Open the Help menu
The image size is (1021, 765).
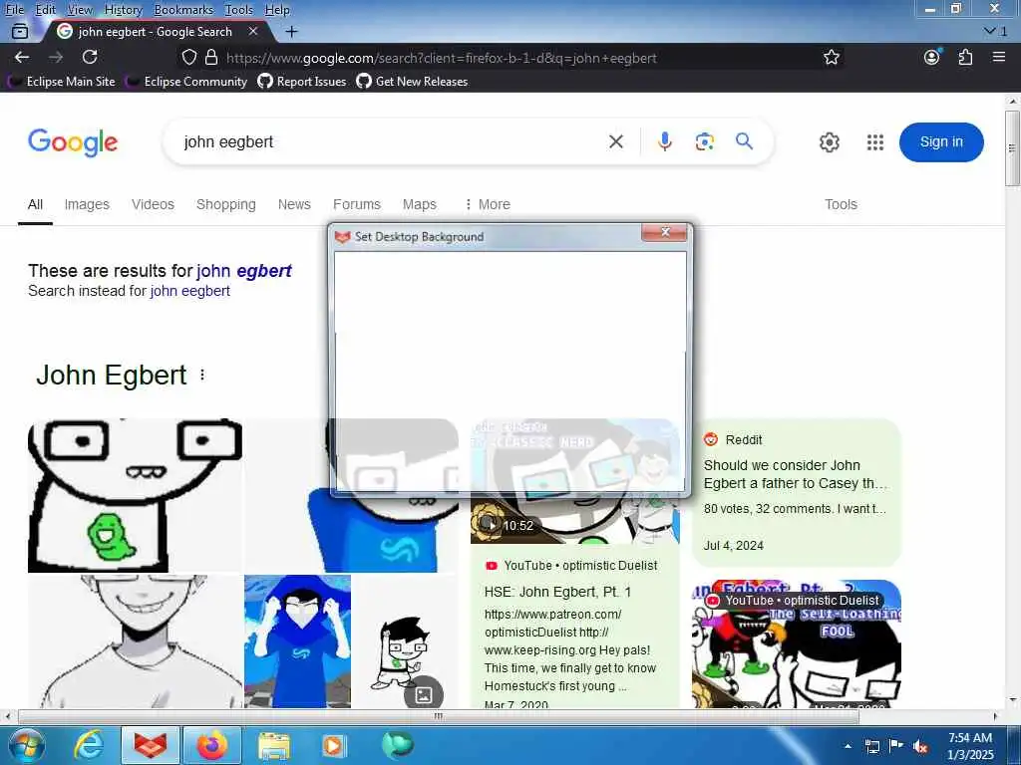(x=277, y=10)
